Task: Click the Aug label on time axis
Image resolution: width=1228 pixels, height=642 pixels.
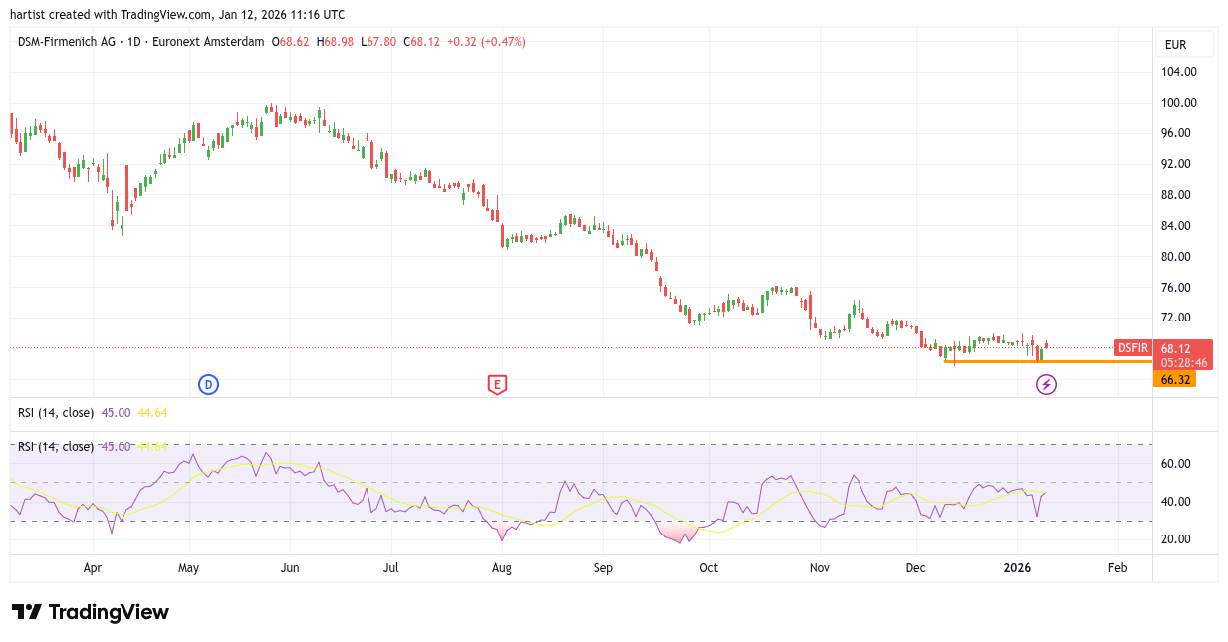Action: tap(501, 568)
